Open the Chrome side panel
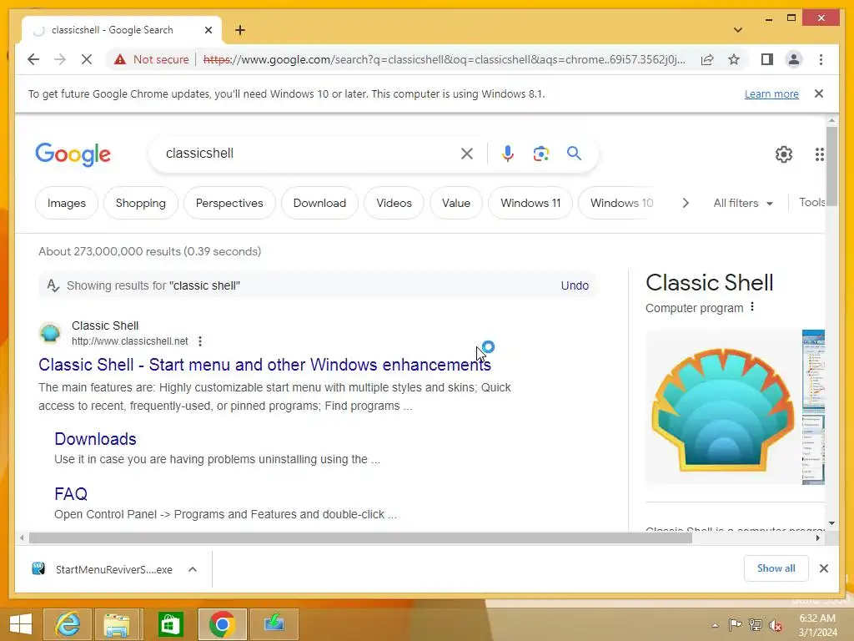This screenshot has width=854, height=641. tap(767, 59)
